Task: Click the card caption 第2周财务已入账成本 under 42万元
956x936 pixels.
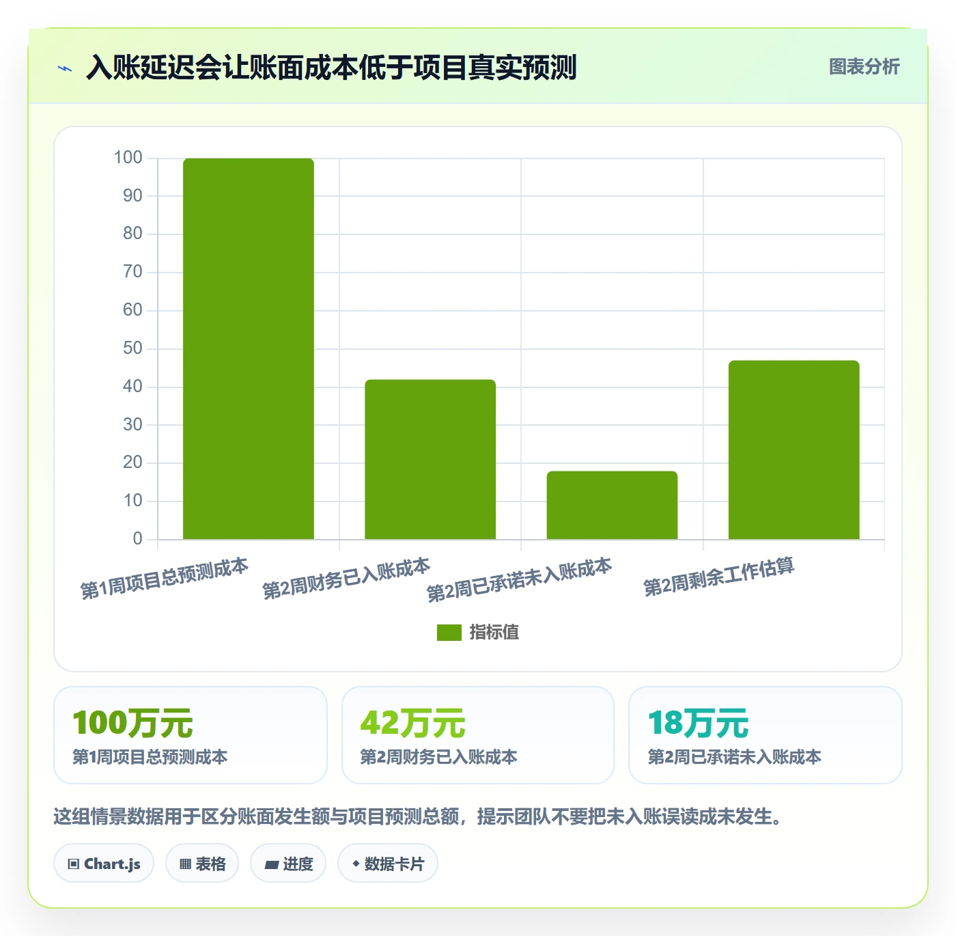Action: (x=438, y=757)
